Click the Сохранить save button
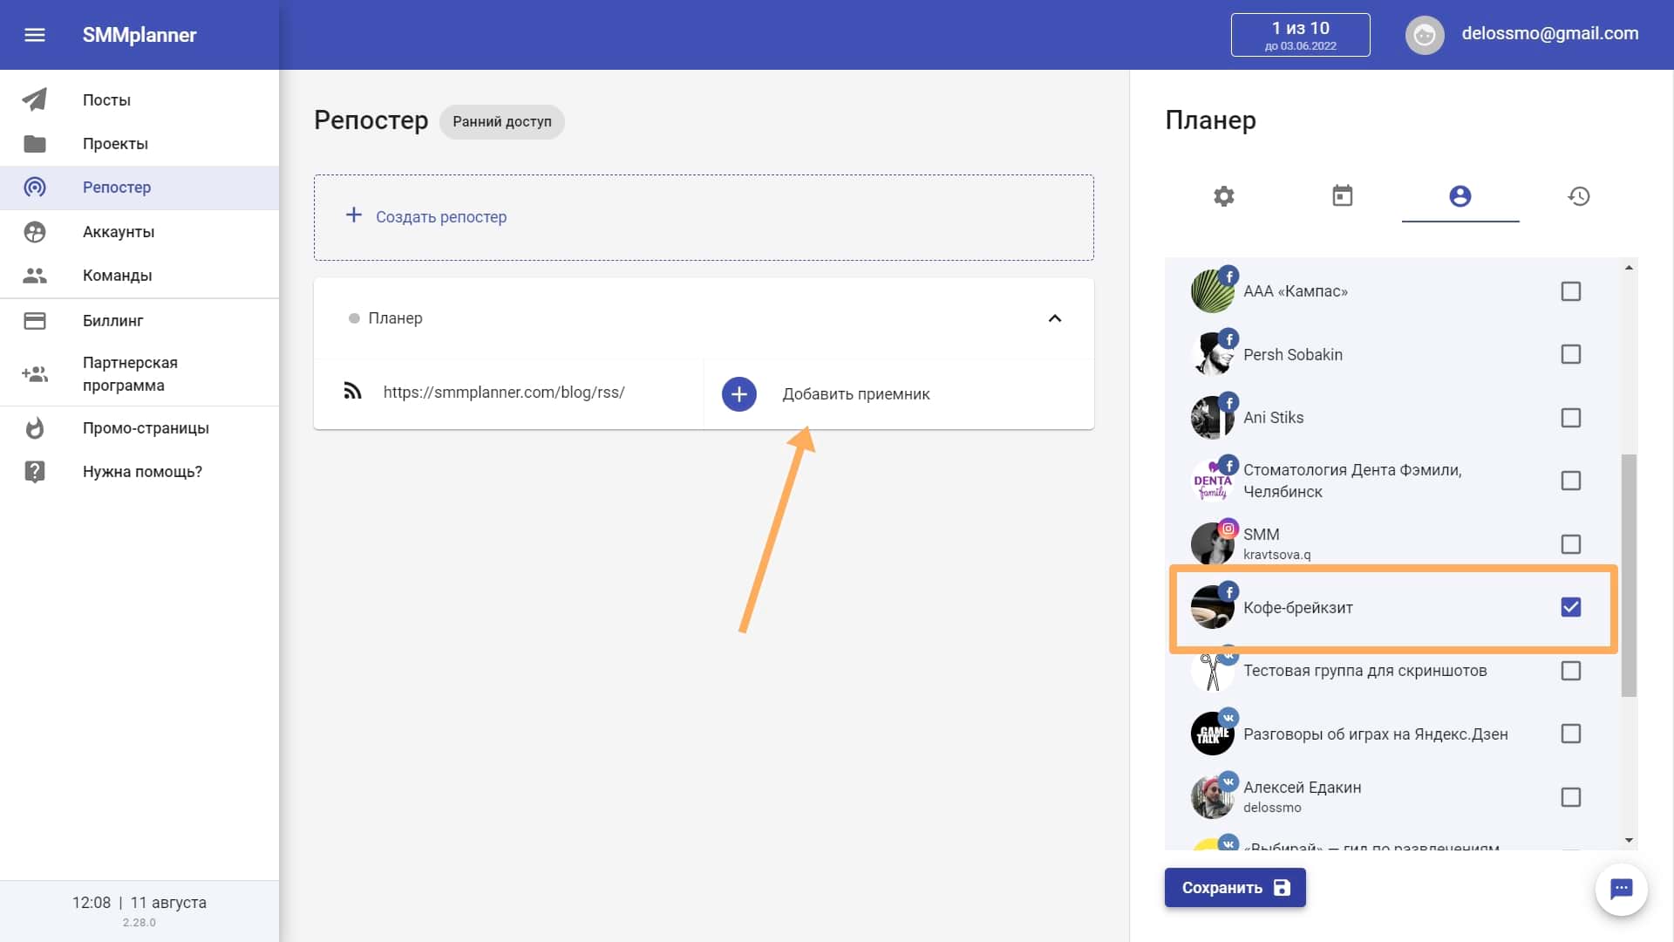 coord(1235,888)
